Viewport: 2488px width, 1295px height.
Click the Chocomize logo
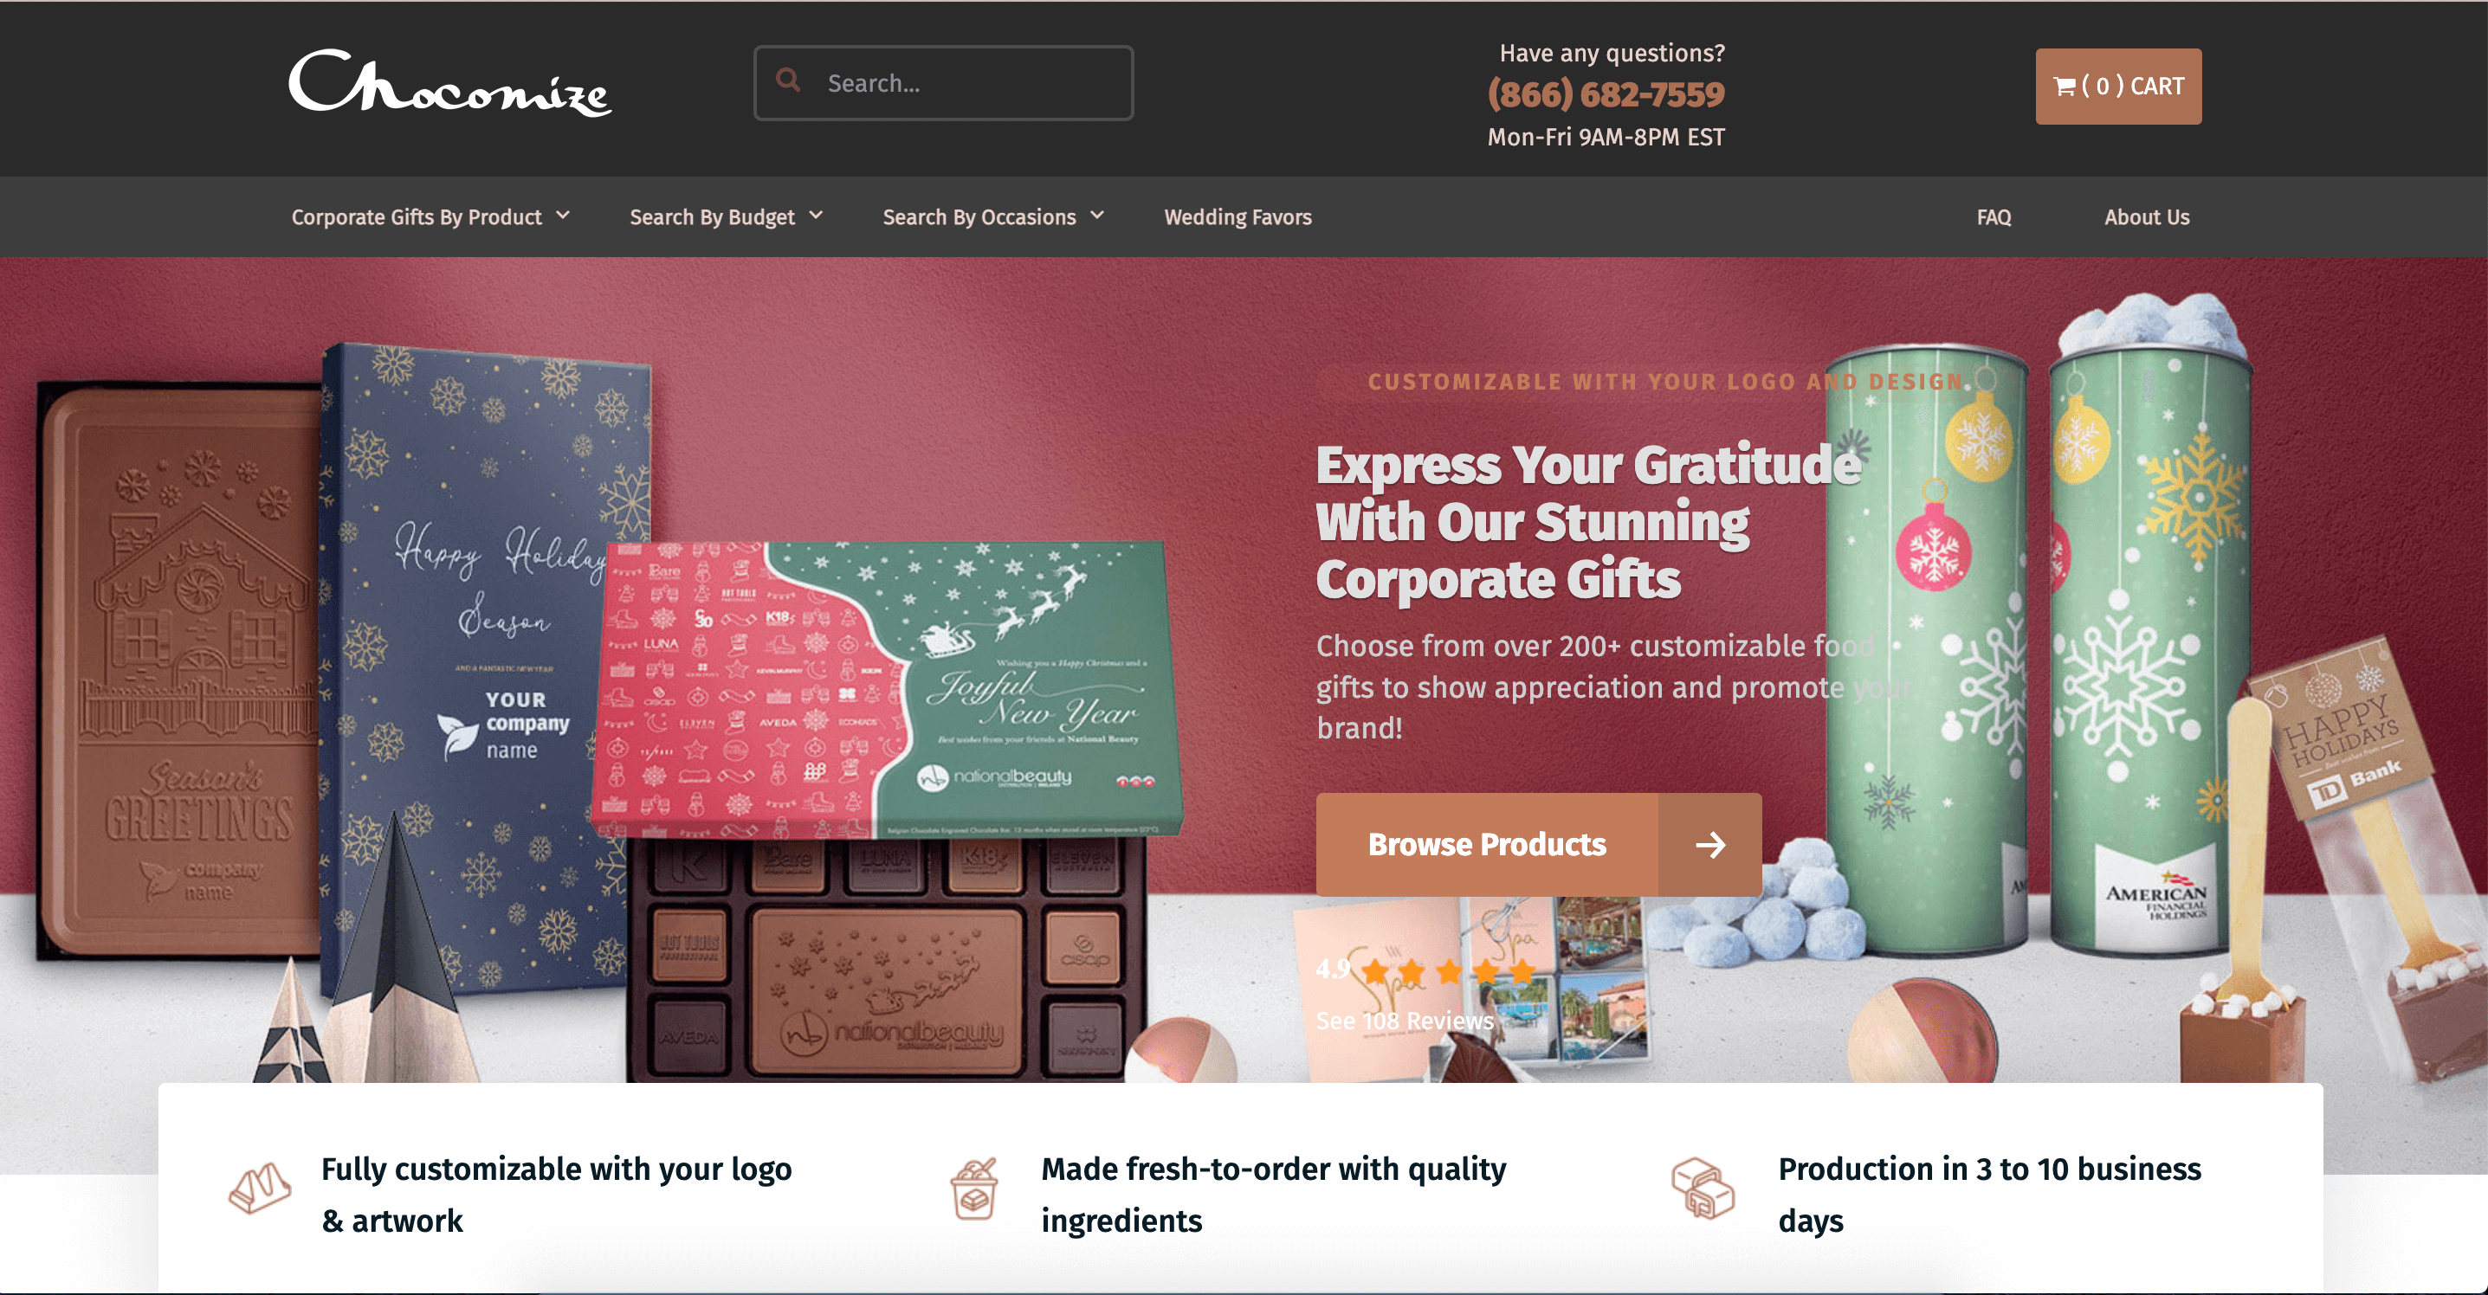(450, 84)
